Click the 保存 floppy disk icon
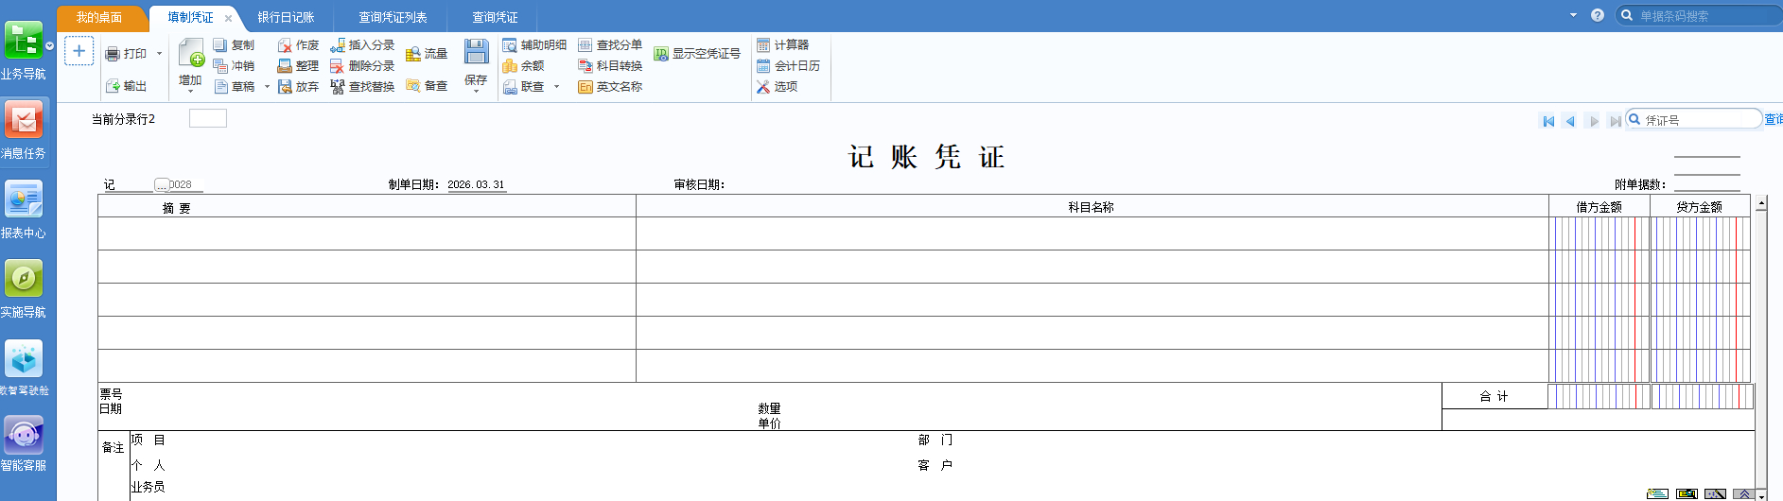The width and height of the screenshot is (1783, 501). (477, 51)
